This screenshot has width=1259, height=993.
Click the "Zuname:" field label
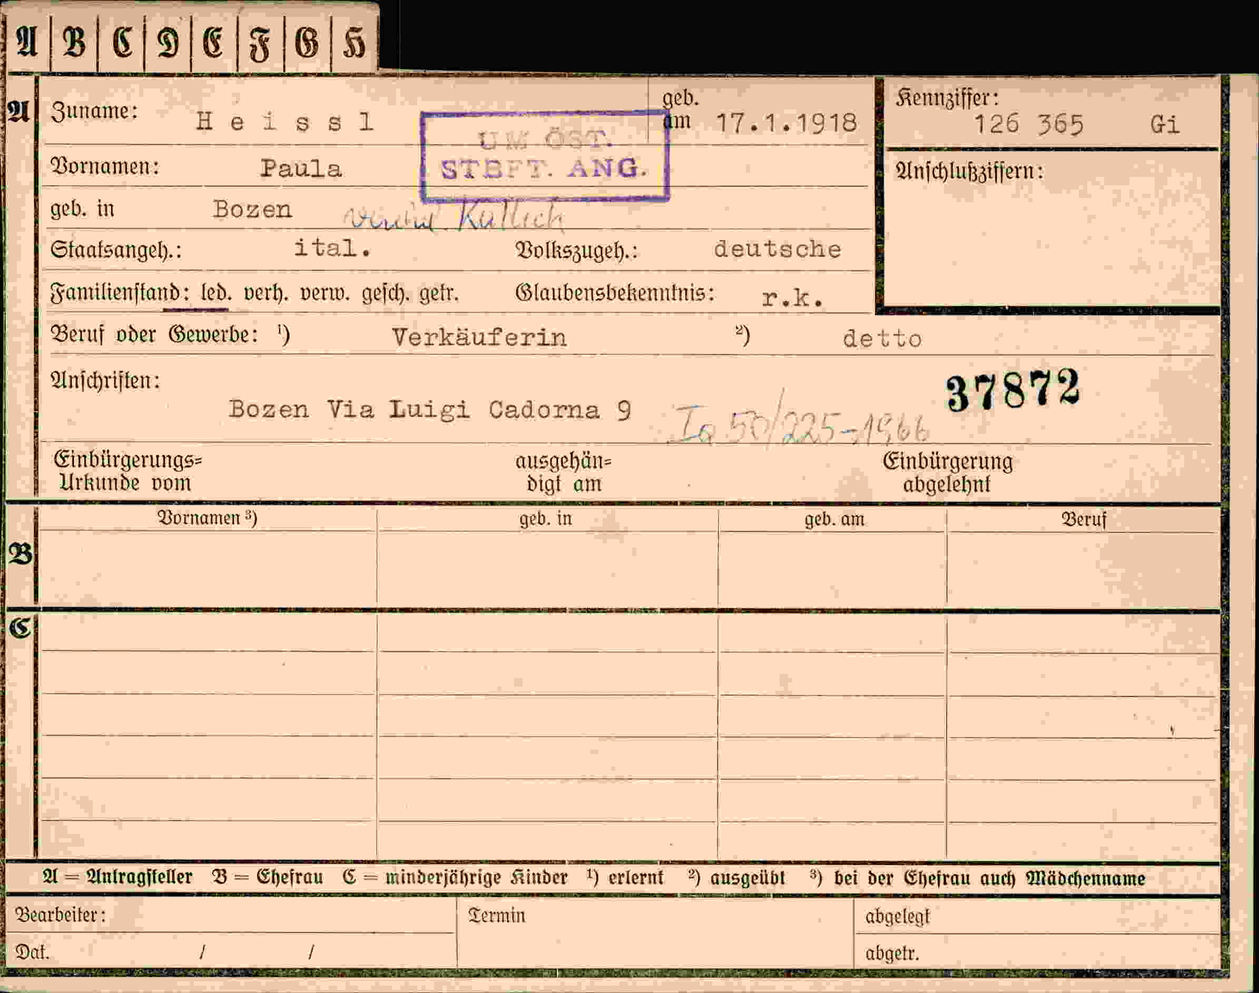(94, 112)
